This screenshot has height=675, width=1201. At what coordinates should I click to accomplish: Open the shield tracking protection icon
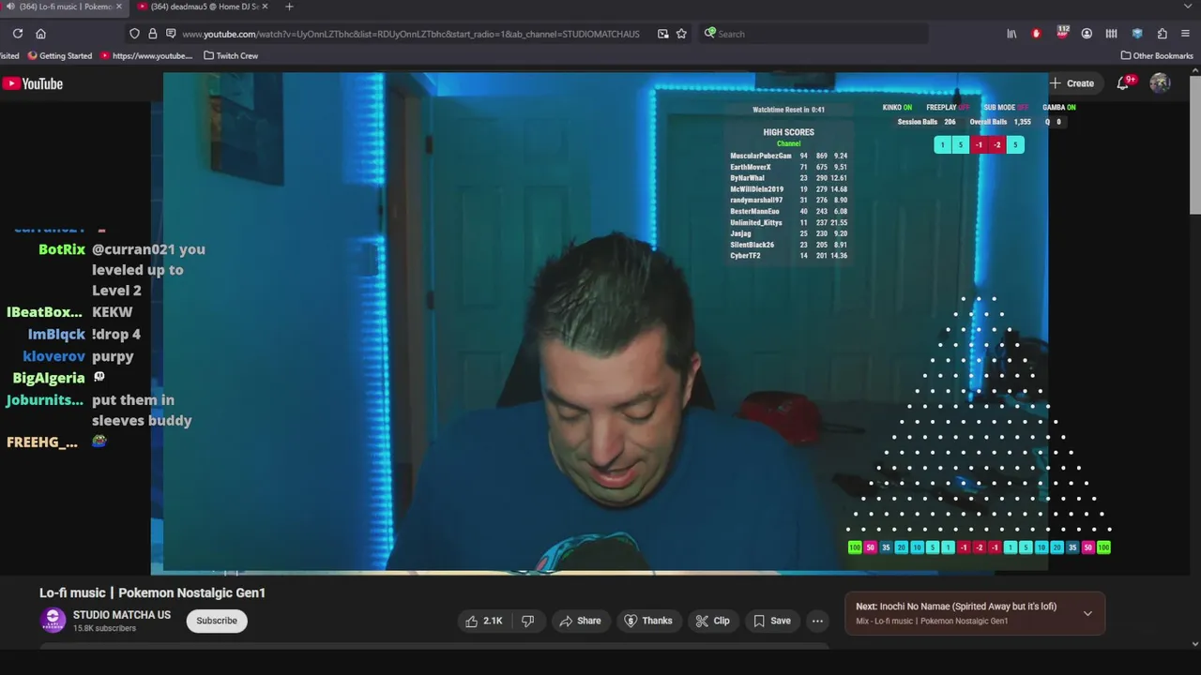tap(134, 34)
